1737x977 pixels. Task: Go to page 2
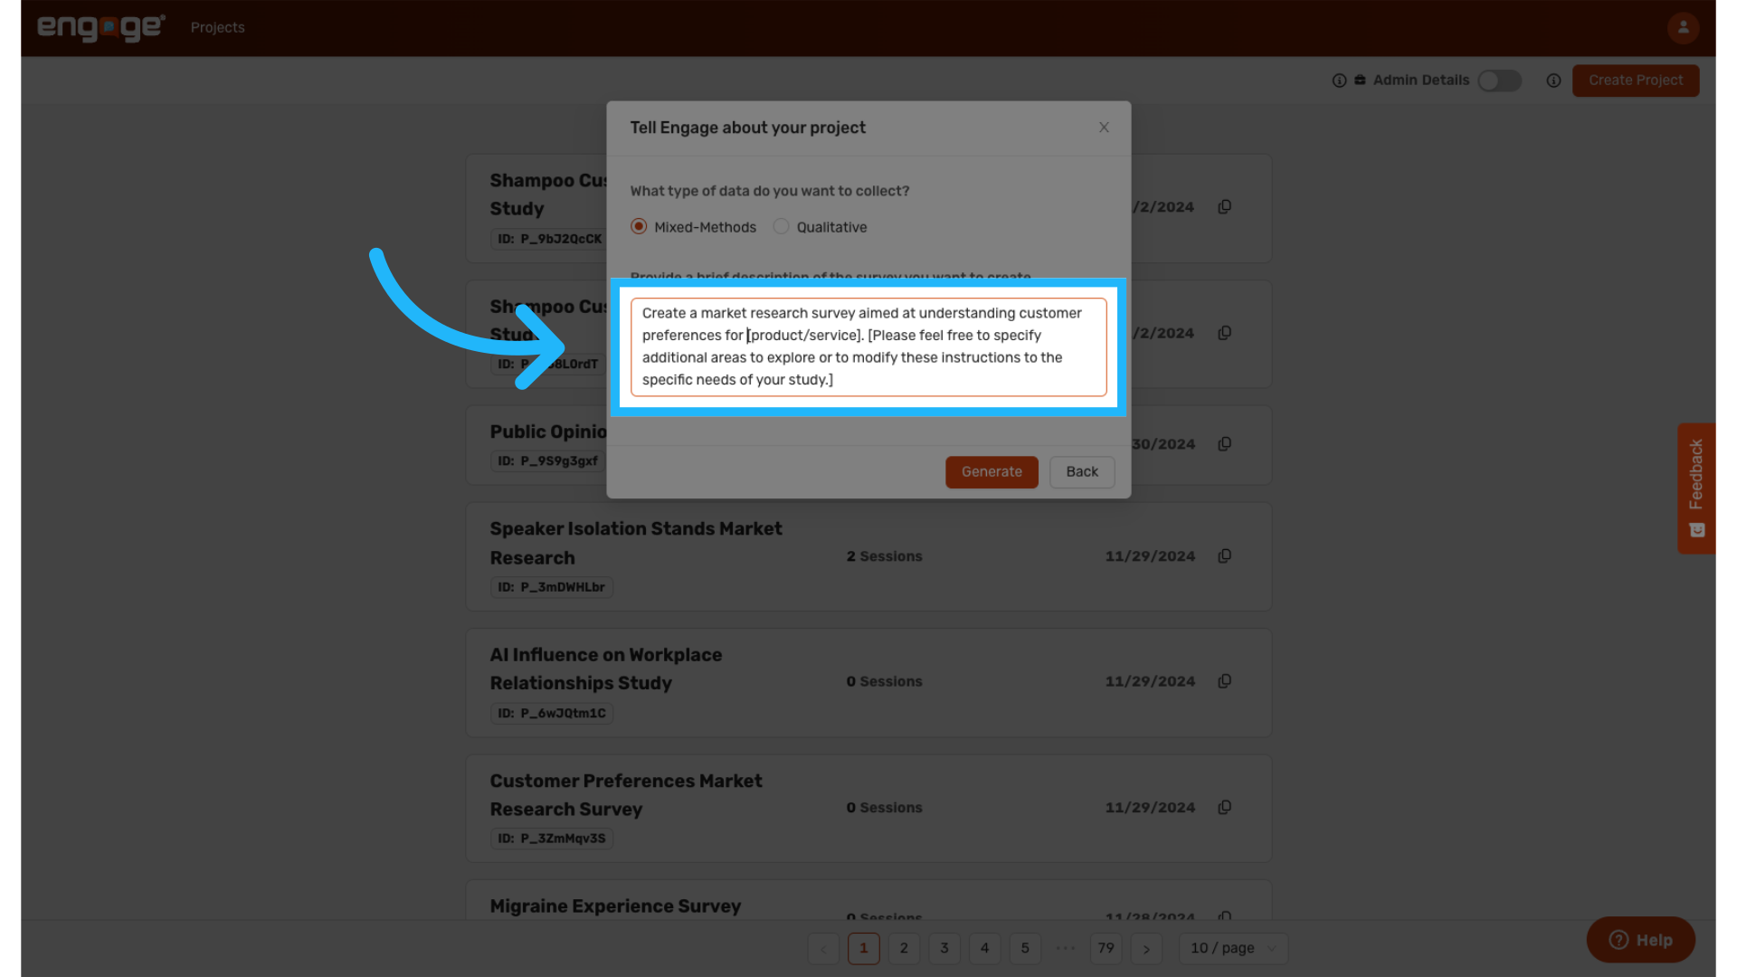(x=904, y=948)
